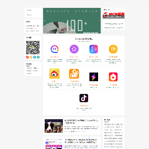
Task: Open the dog photo article thumbnail
Action: pos(54,126)
